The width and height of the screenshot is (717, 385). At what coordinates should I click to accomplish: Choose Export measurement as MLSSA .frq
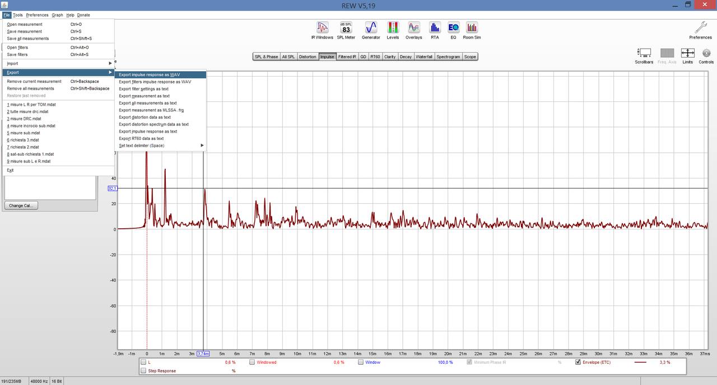pos(161,110)
